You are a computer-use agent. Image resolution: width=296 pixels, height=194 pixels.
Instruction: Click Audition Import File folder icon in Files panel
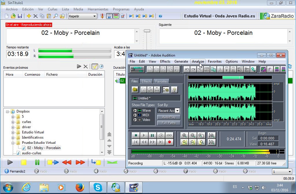coord(135,90)
